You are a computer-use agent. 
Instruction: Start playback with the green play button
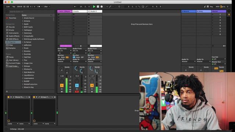[94, 7]
